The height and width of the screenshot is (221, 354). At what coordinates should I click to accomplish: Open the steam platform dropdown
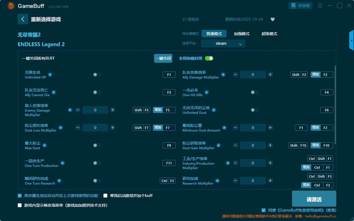tap(223, 43)
